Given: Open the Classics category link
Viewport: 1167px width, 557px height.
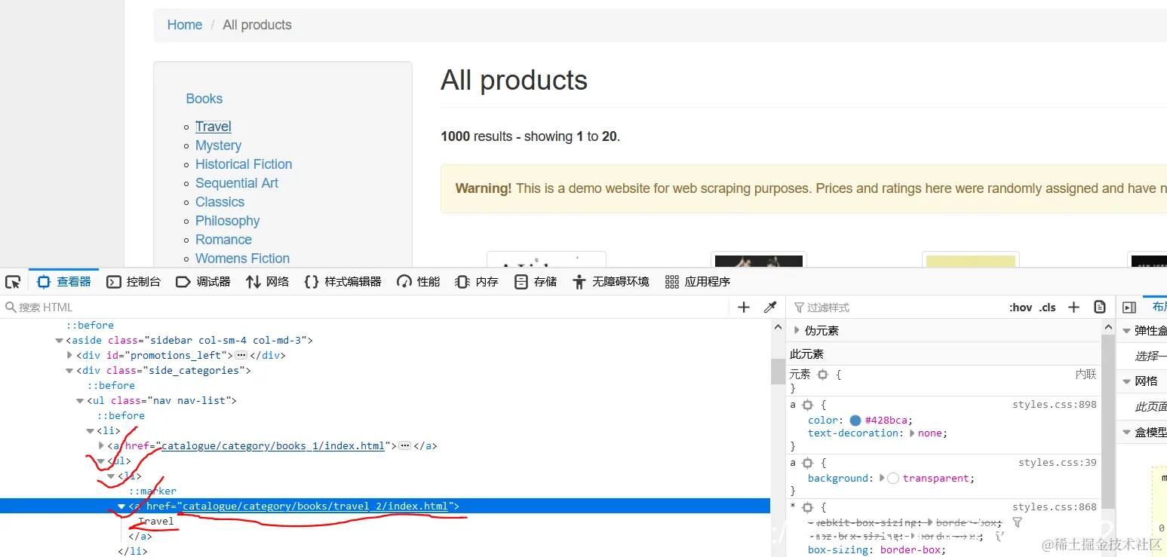Looking at the screenshot, I should pos(220,202).
